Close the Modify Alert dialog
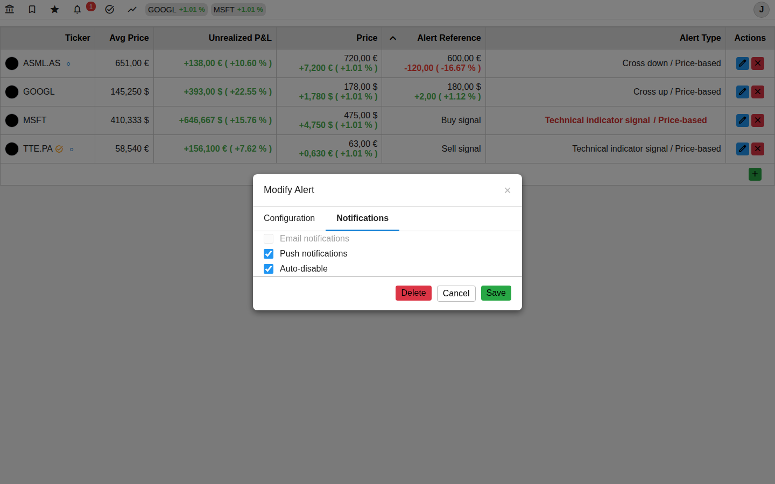 pyautogui.click(x=508, y=190)
